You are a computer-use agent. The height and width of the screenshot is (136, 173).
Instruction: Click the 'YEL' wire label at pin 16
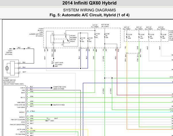coord(31,128)
